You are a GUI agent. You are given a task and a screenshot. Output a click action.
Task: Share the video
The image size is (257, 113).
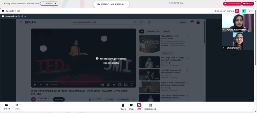point(109,99)
